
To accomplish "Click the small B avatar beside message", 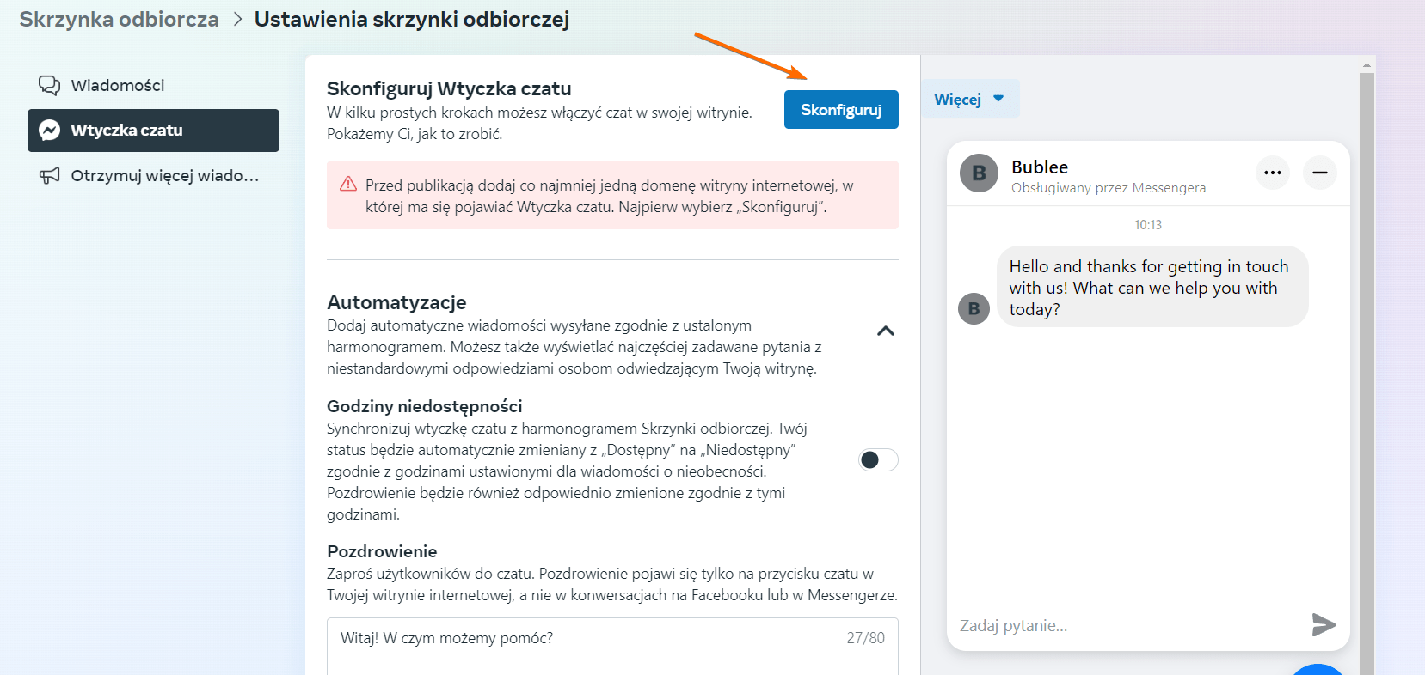I will click(974, 308).
